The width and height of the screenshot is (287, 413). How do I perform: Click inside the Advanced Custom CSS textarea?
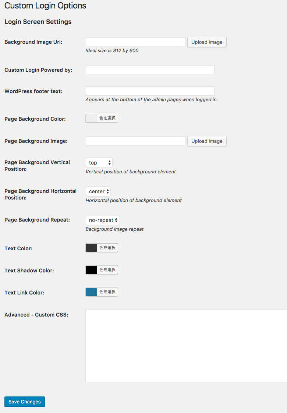click(x=186, y=346)
